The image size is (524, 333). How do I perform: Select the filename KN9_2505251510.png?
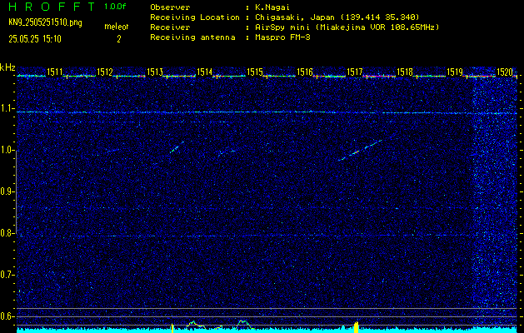click(x=46, y=23)
